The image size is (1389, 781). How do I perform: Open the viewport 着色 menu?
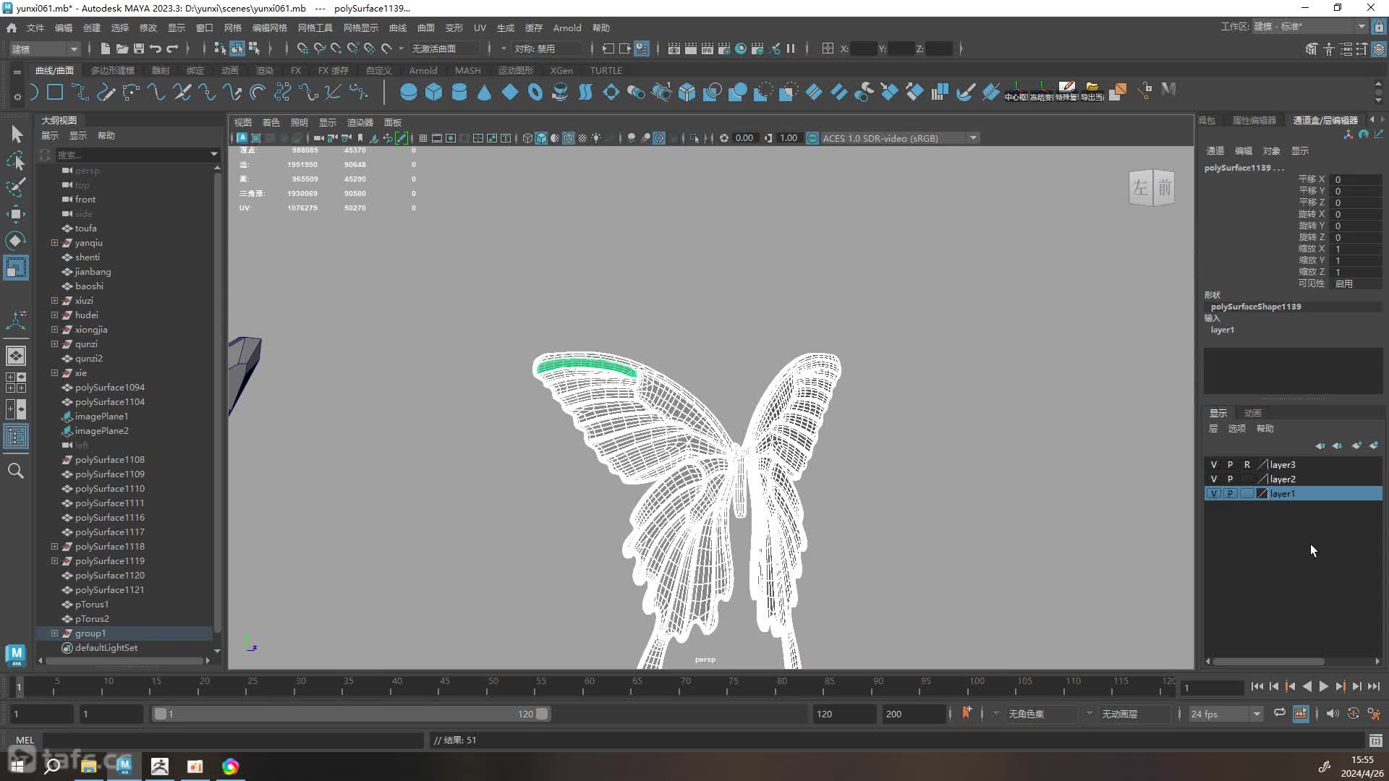271,122
